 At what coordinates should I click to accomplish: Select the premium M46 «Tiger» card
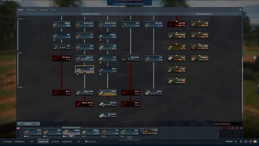(200, 47)
